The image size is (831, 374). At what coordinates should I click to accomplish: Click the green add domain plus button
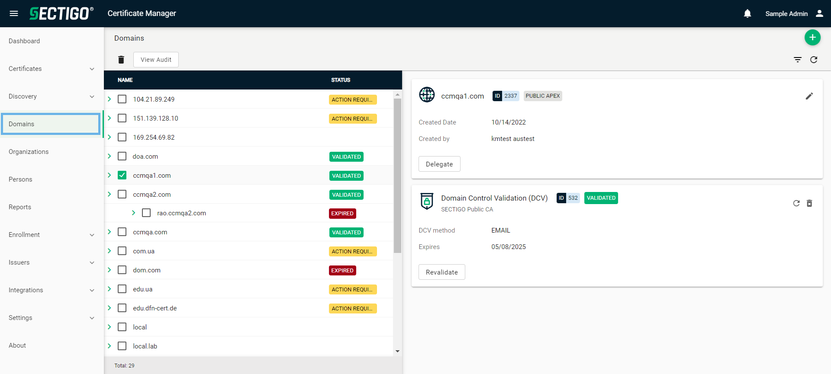[x=812, y=38]
